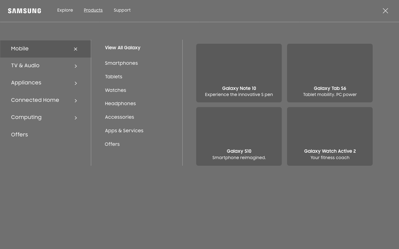Click the Samsung logo
399x249 pixels.
tap(24, 11)
